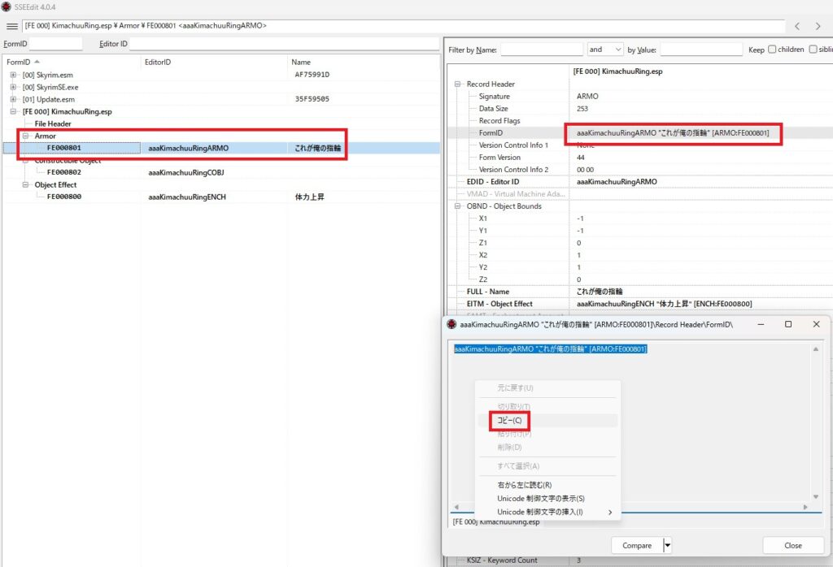This screenshot has height=567, width=833.
Task: Click the Filter by Name input field
Action: [x=541, y=50]
